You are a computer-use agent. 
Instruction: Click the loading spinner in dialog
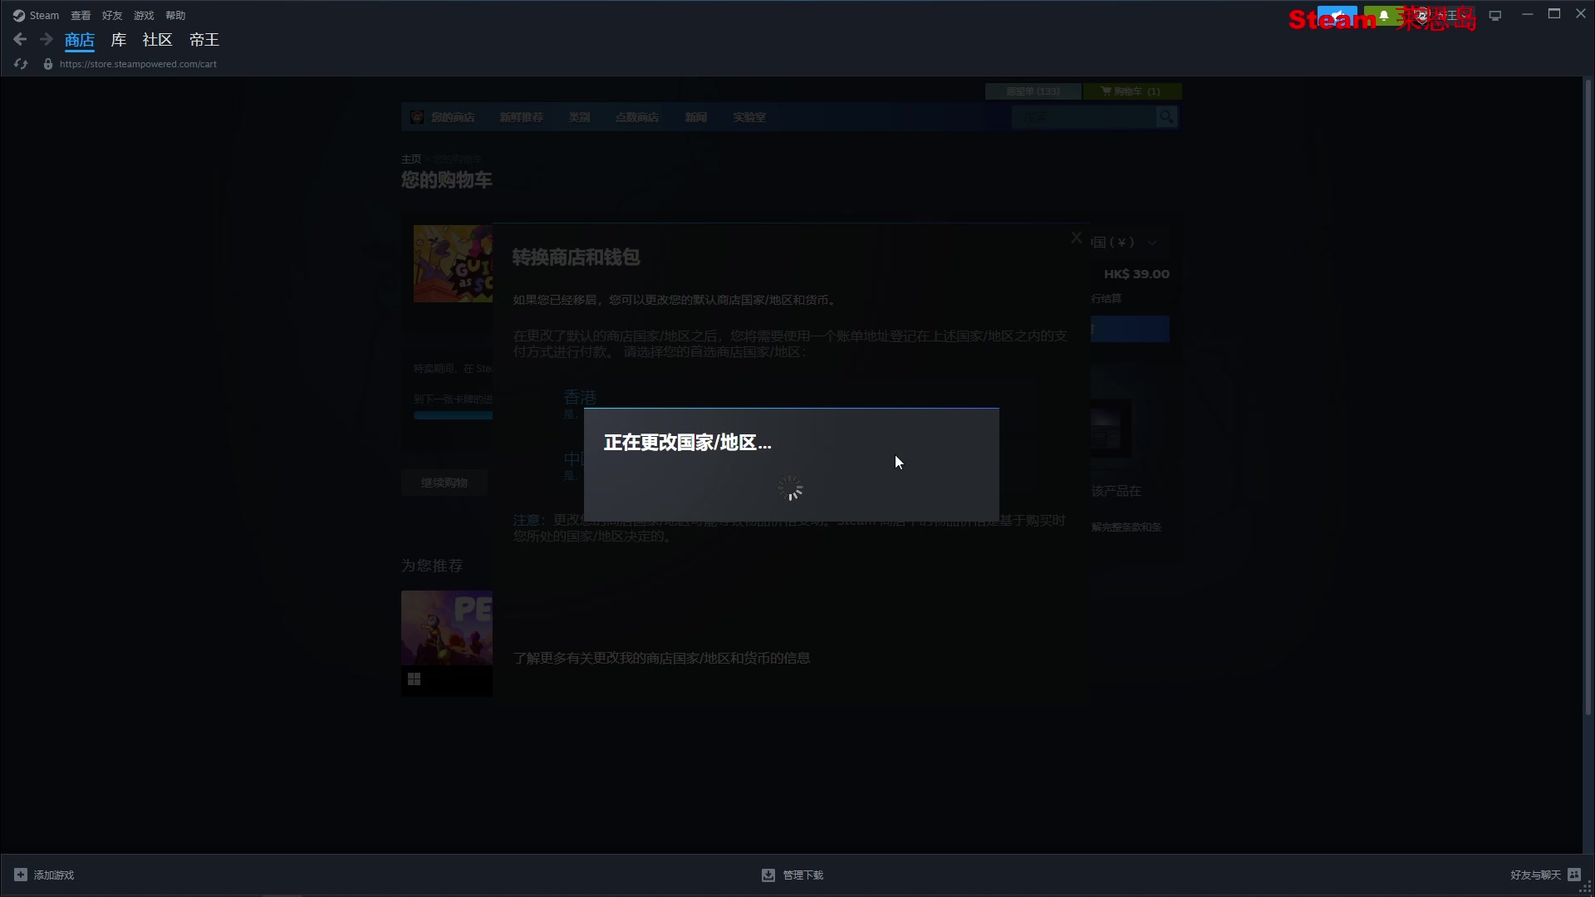click(790, 488)
